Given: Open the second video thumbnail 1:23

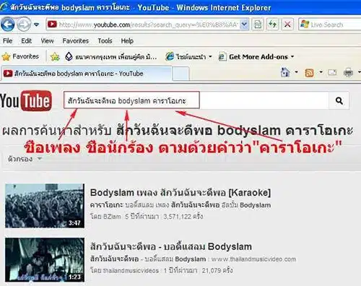Looking at the screenshot, I should tap(45, 259).
